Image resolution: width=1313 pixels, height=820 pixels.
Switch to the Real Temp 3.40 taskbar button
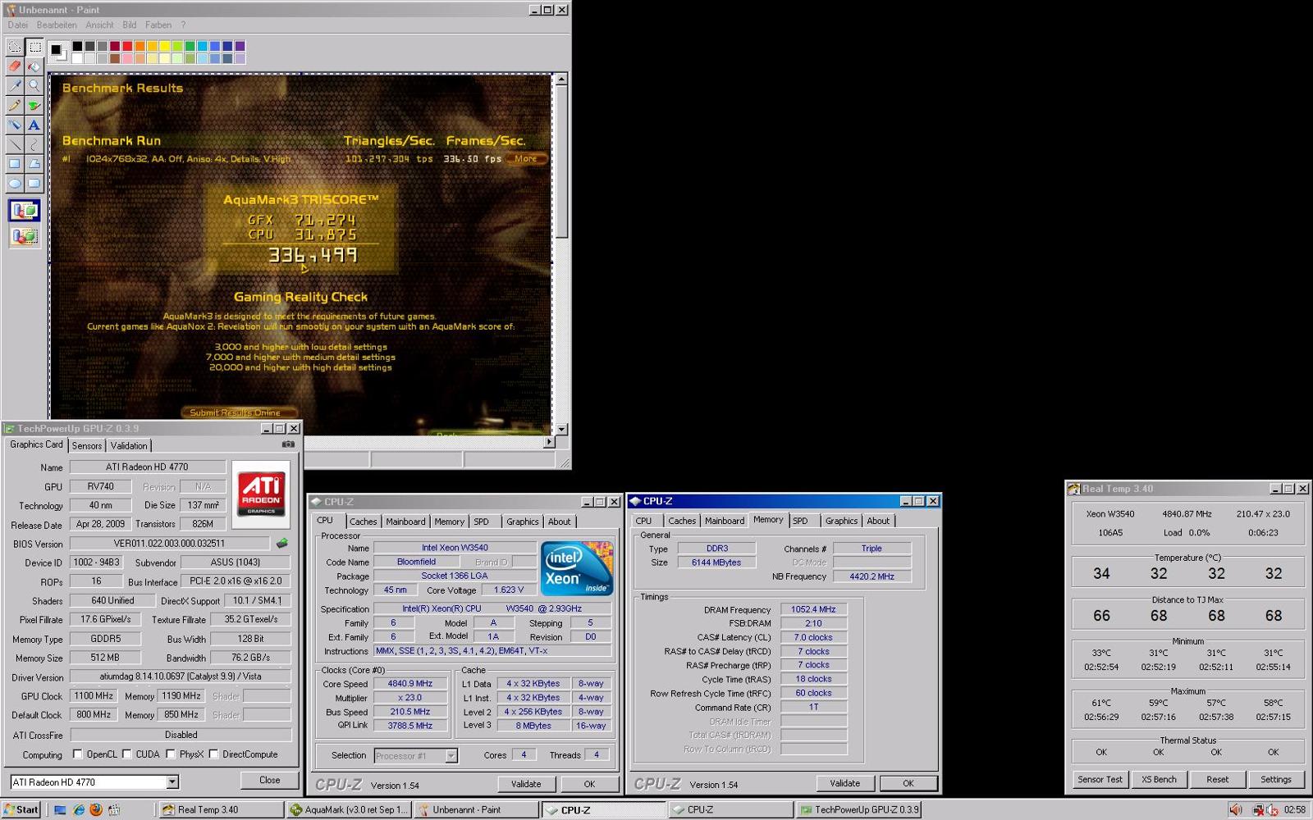[220, 810]
